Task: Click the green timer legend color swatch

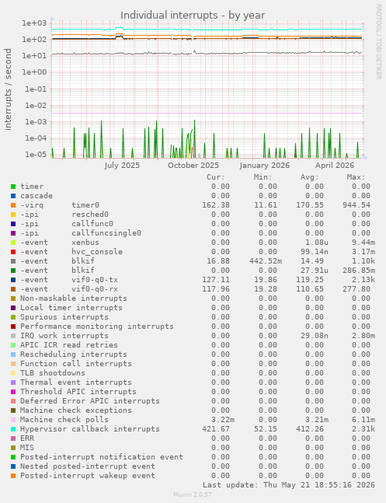Action: point(13,187)
